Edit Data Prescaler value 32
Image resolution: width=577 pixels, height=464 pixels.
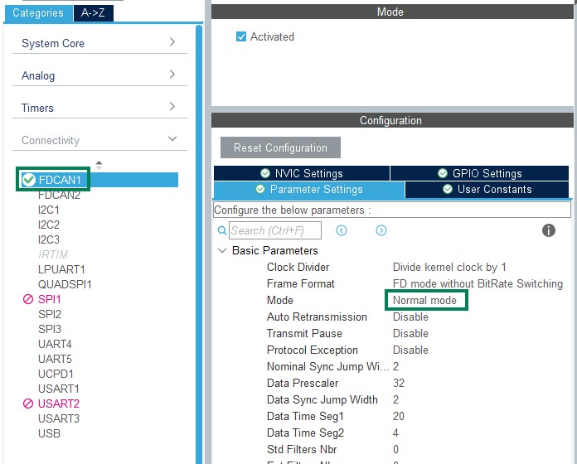(399, 383)
